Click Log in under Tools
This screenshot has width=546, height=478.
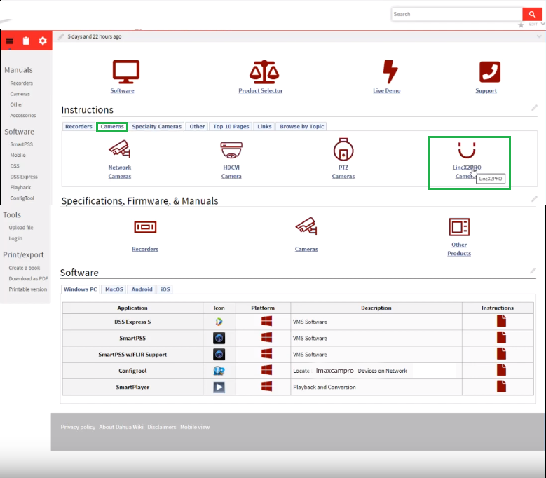[15, 238]
